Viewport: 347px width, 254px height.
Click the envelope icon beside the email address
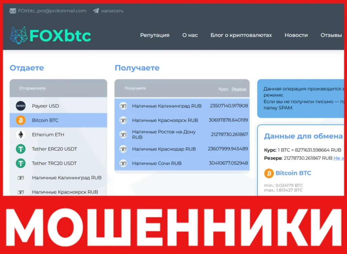pyautogui.click(x=12, y=10)
